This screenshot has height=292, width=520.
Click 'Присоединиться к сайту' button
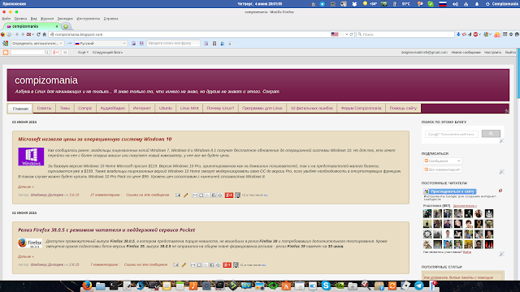[x=449, y=191]
